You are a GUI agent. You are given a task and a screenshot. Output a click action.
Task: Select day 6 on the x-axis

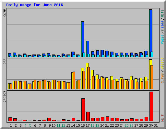tap(35, 125)
